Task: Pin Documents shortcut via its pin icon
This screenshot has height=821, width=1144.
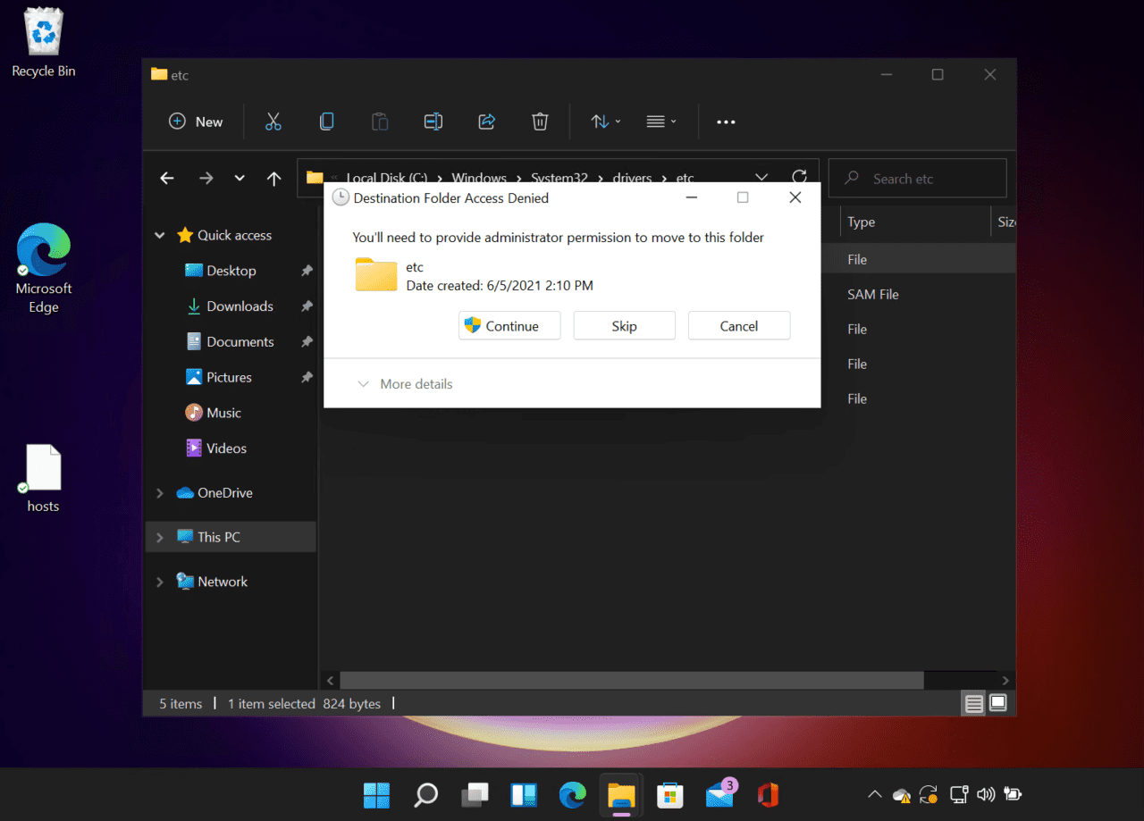Action: 307,341
